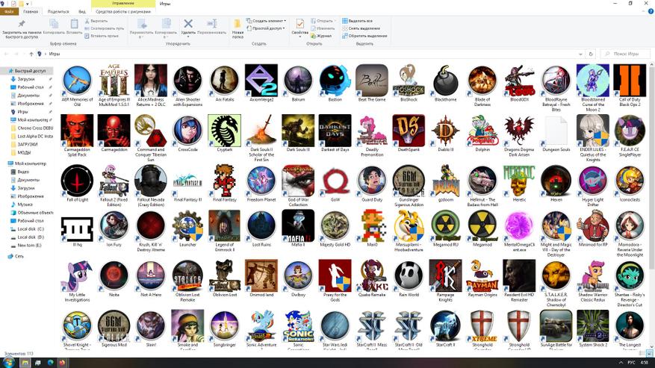Select the Fall of Light shortcut
This screenshot has width=655, height=368.
[77, 181]
